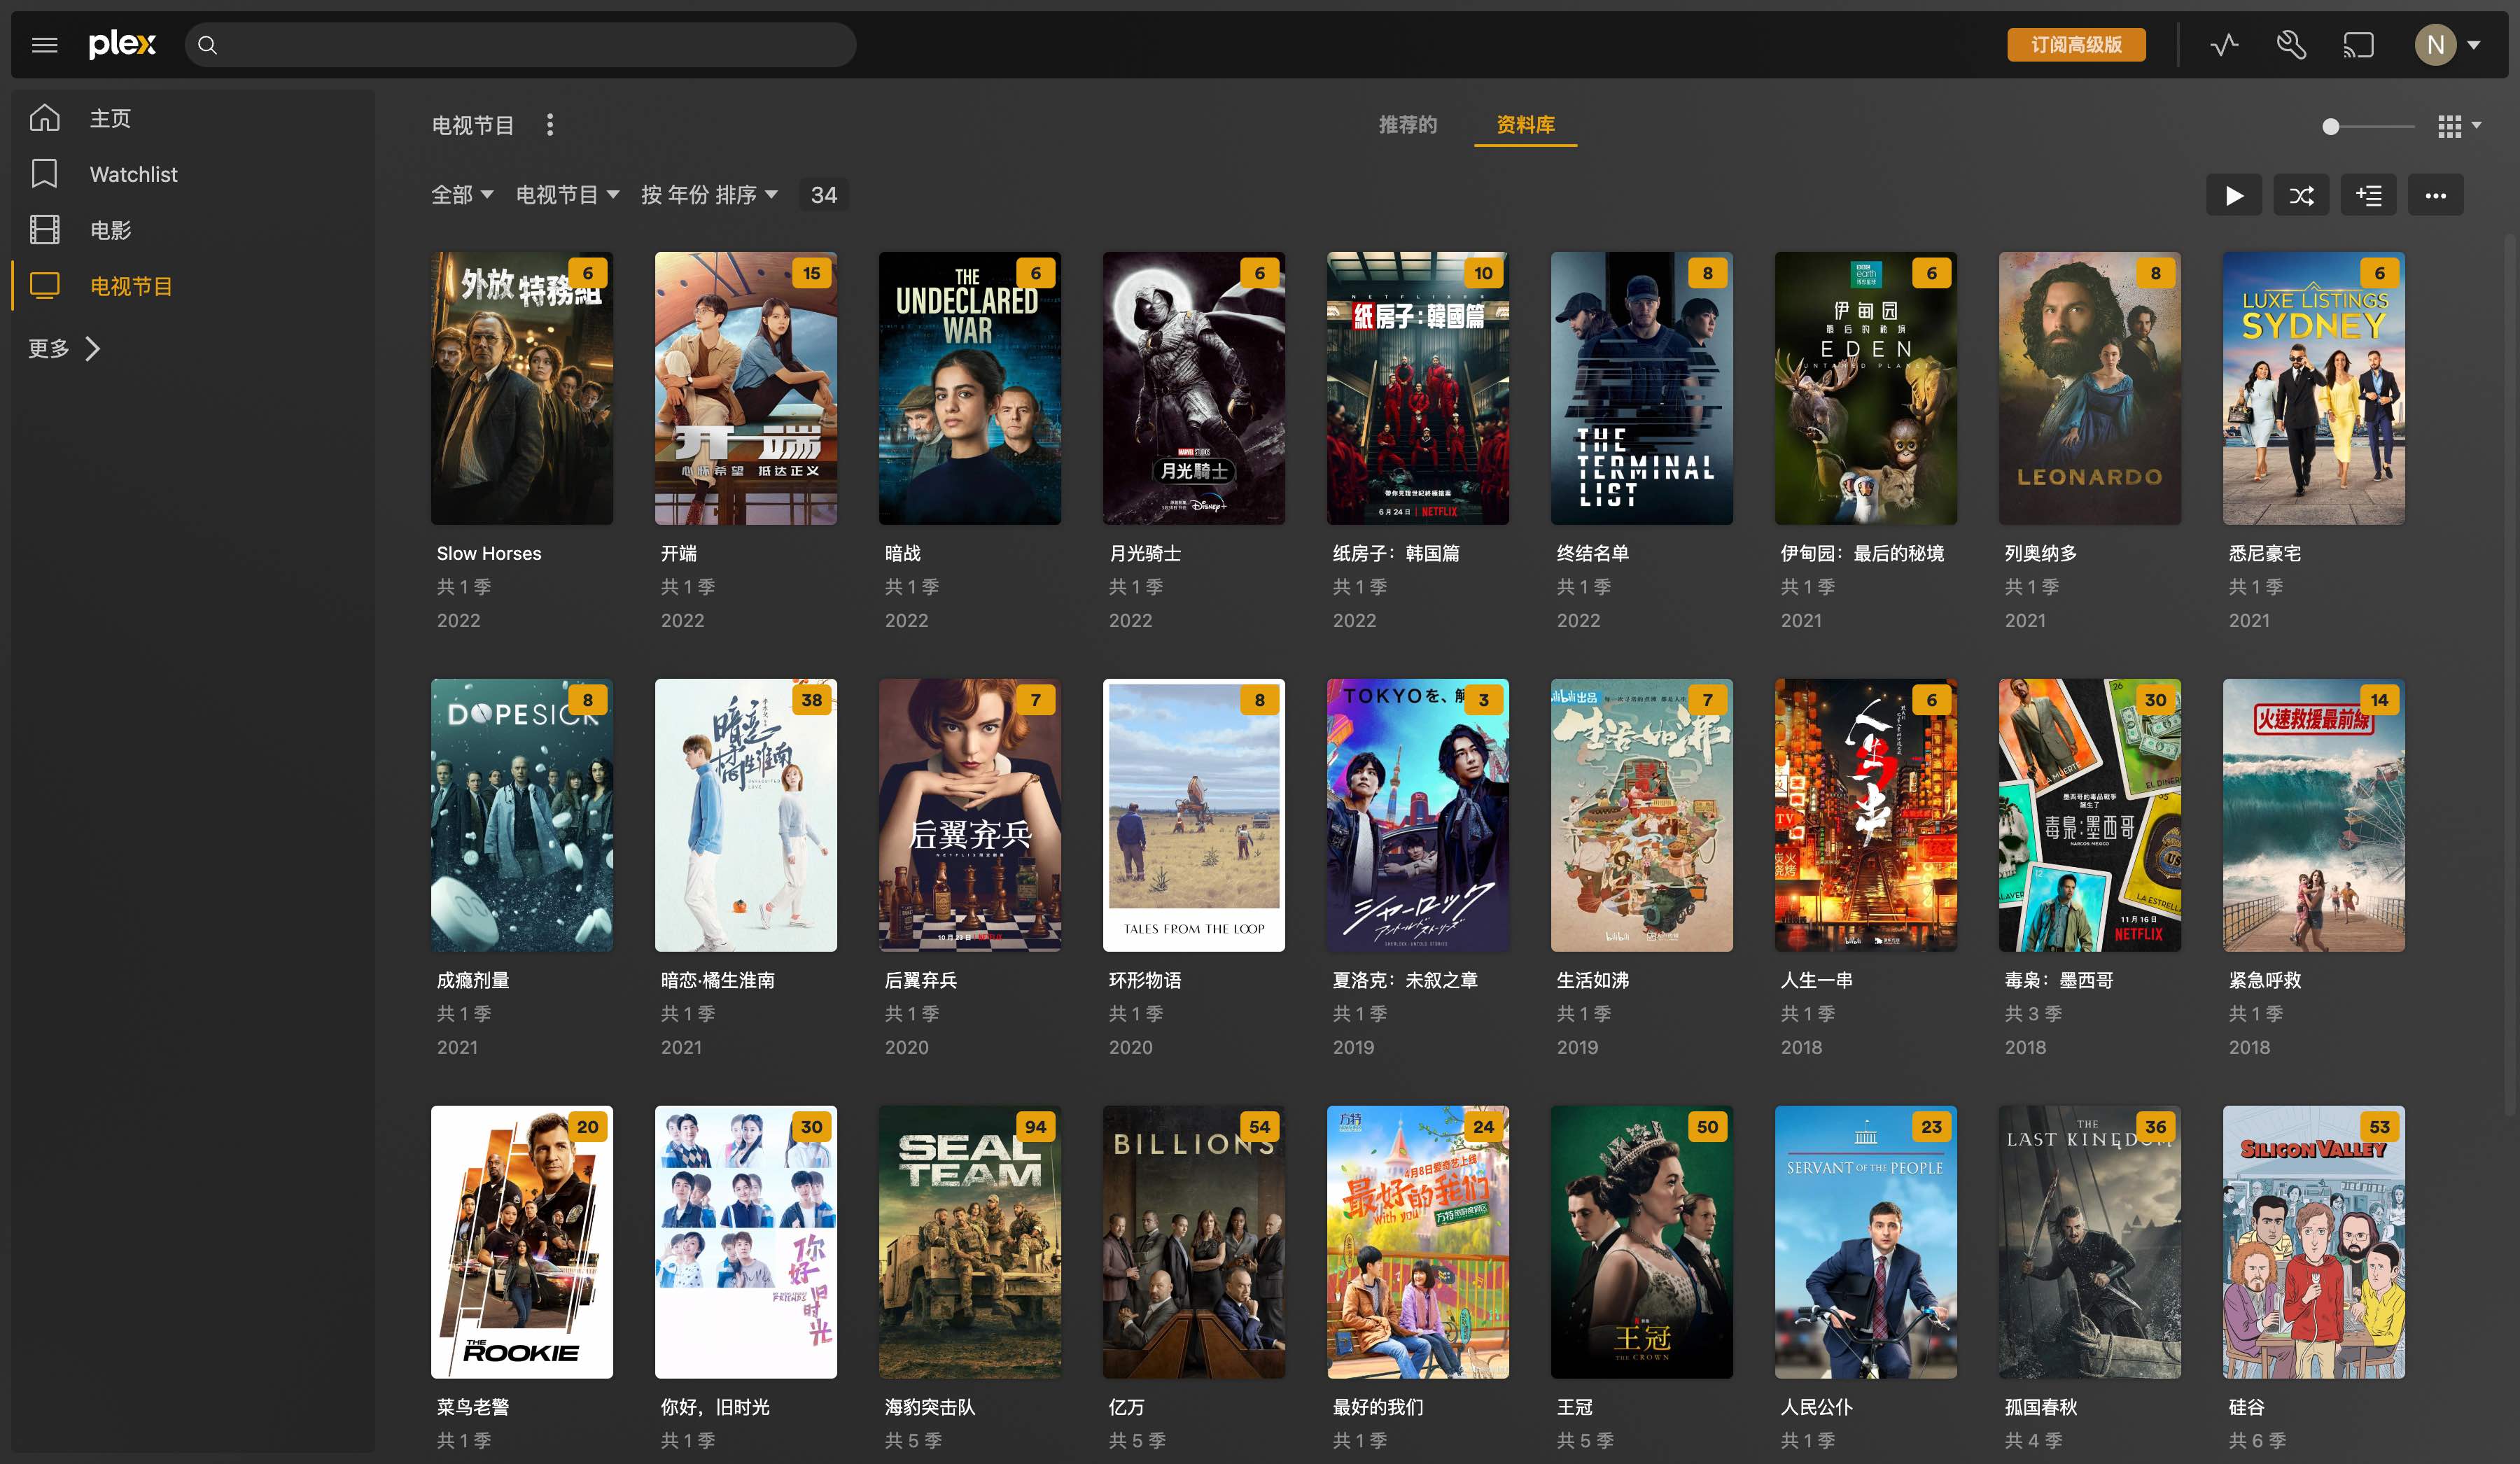Open the activity monitor icon in the top bar
Image resolution: width=2520 pixels, height=1464 pixels.
pos(2224,44)
